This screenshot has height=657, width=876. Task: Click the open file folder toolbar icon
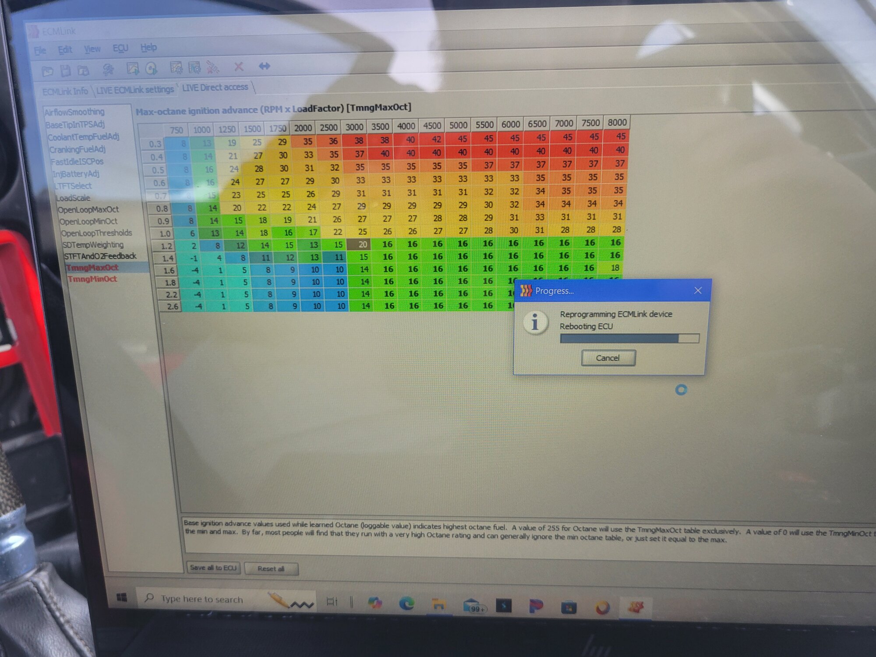(47, 71)
